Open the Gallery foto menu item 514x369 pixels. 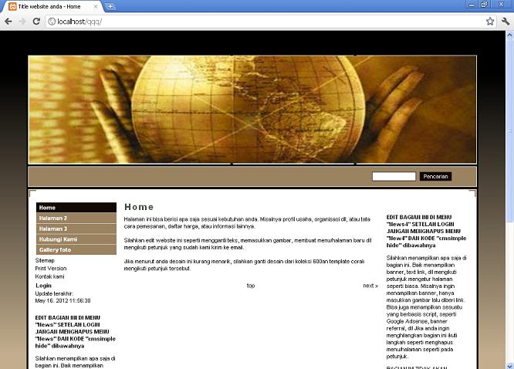tap(76, 249)
